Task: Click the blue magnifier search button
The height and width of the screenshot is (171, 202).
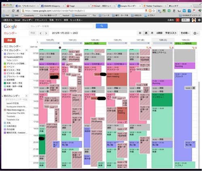Action: pyautogui.click(x=101, y=26)
